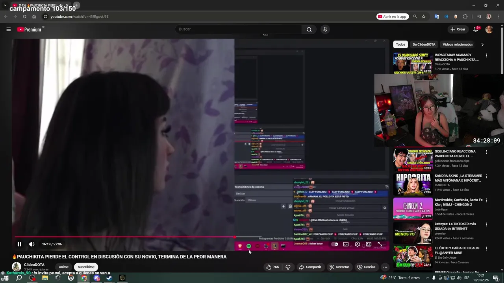Expand the tab search dropdown
Image resolution: width=504 pixels, height=283 pixels.
click(x=5, y=6)
